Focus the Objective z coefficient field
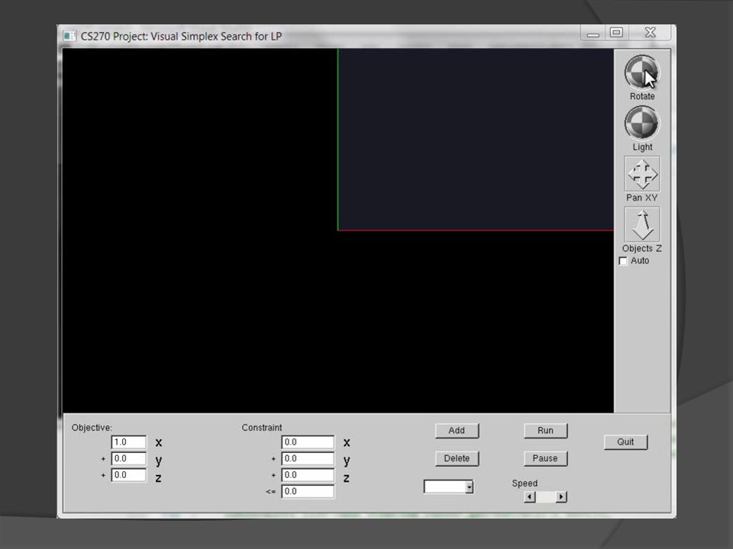The width and height of the screenshot is (733, 549). 128,475
